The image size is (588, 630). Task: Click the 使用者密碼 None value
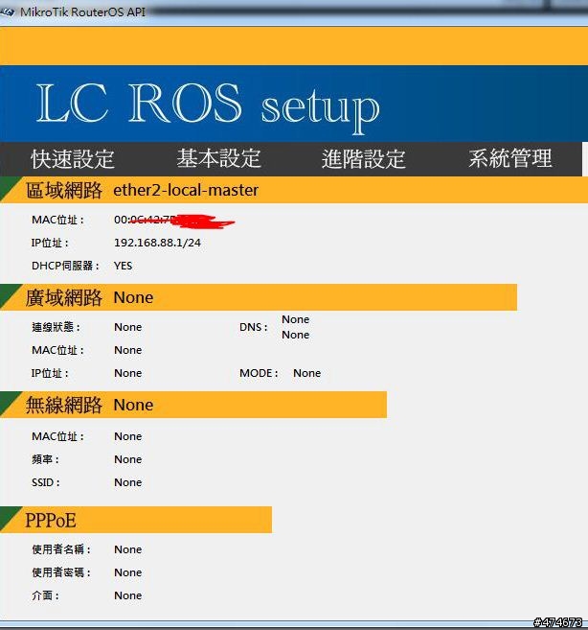pyautogui.click(x=128, y=572)
